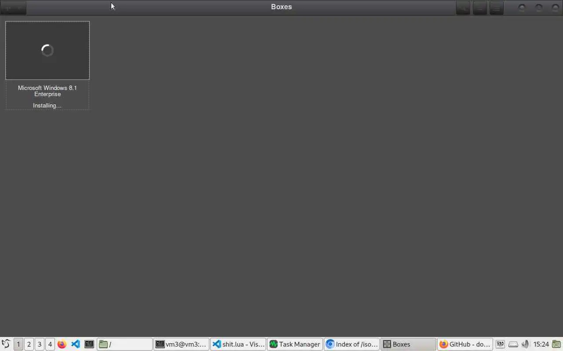Switch to workspace 4
563x351 pixels.
point(50,344)
